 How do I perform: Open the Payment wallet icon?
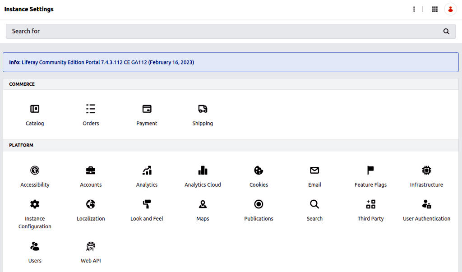tap(147, 109)
